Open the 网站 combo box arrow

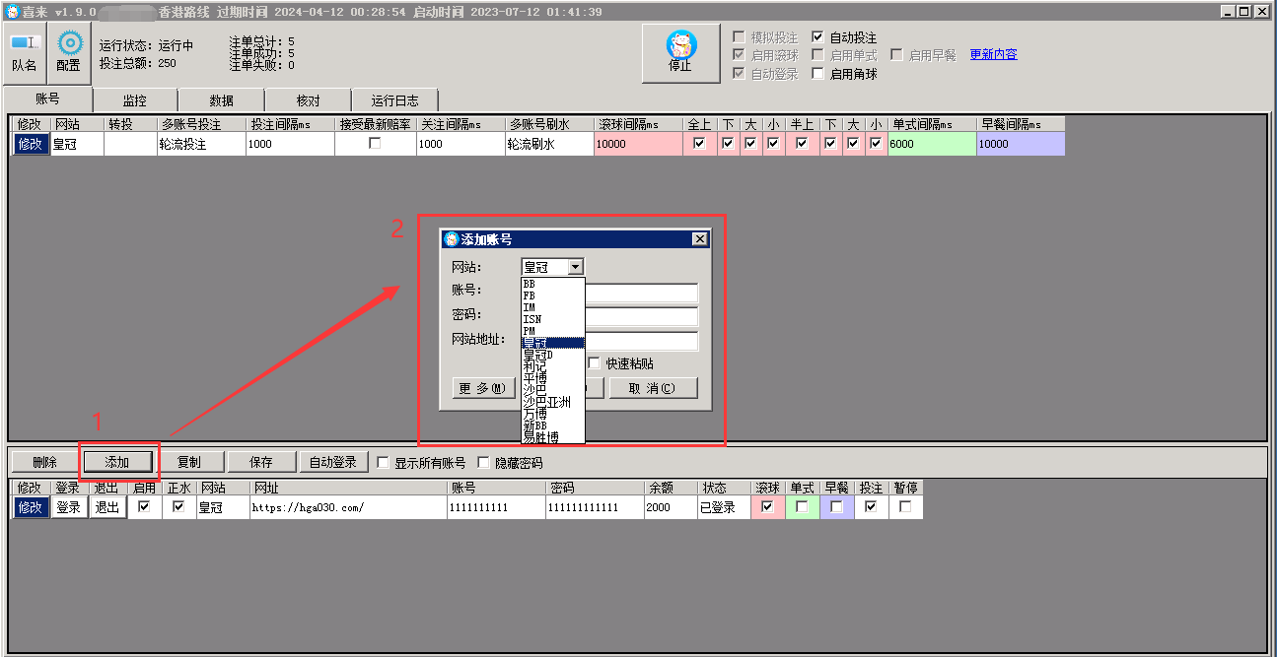pos(576,267)
